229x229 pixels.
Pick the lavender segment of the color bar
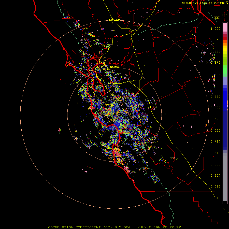[225, 81]
